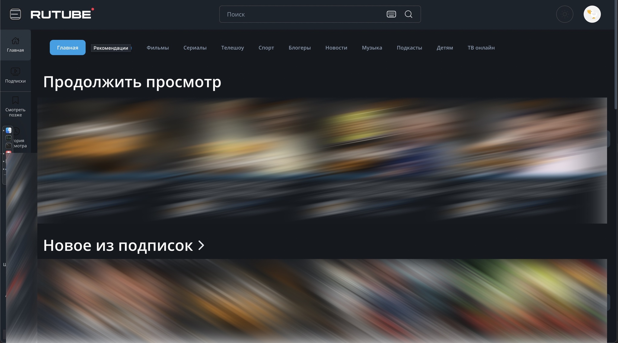Click the blue Главная button
The height and width of the screenshot is (343, 618).
click(x=68, y=48)
